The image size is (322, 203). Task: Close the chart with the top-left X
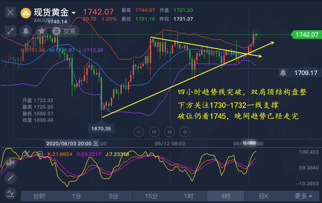[x=10, y=13]
